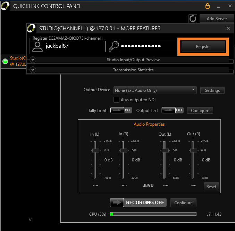
Task: Expand Studio Input/Output Preview section chevron
Action: tap(33, 60)
